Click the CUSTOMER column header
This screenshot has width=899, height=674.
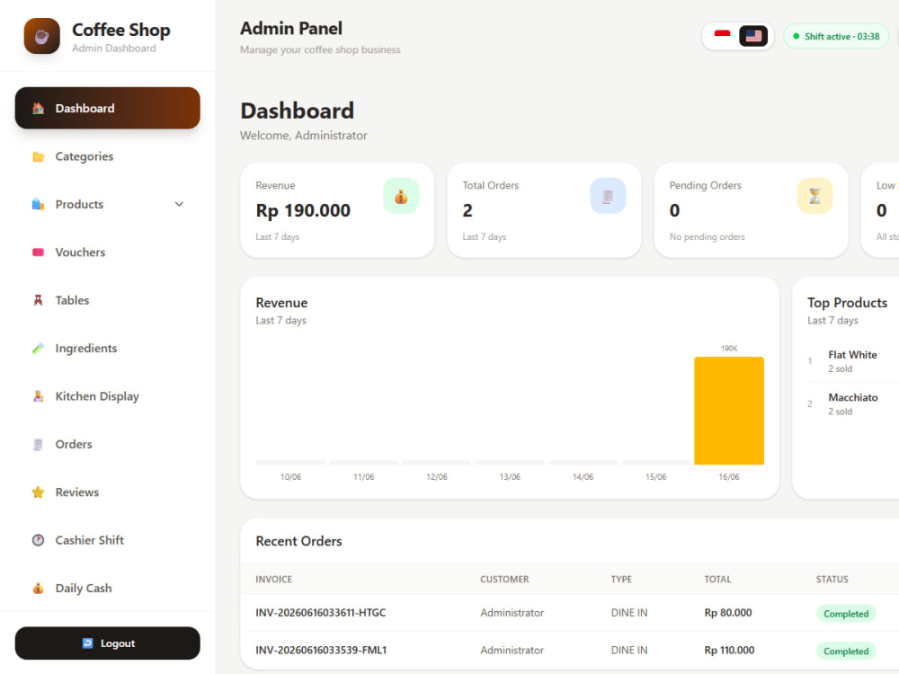504,579
